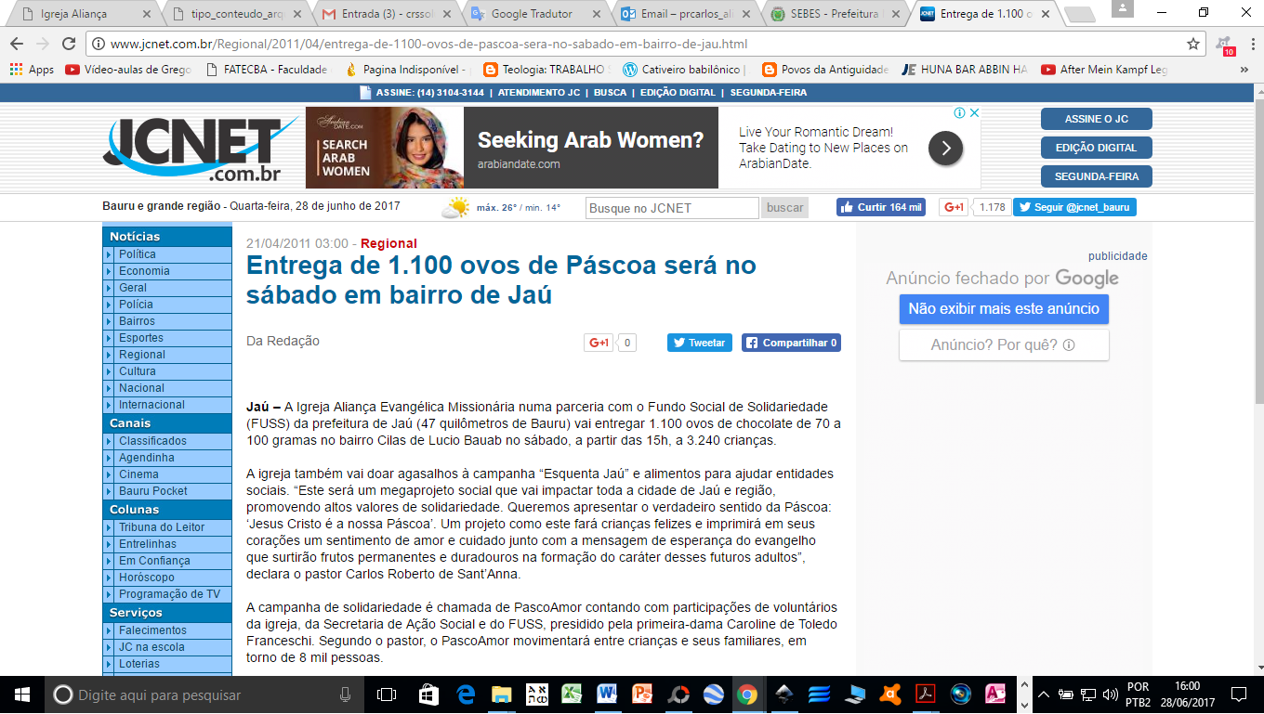Open Avast antivirus from taskbar
The height and width of the screenshot is (714, 1264).
tap(890, 695)
